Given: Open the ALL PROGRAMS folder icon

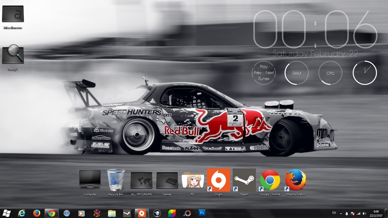Looking at the screenshot, I should (x=141, y=180).
